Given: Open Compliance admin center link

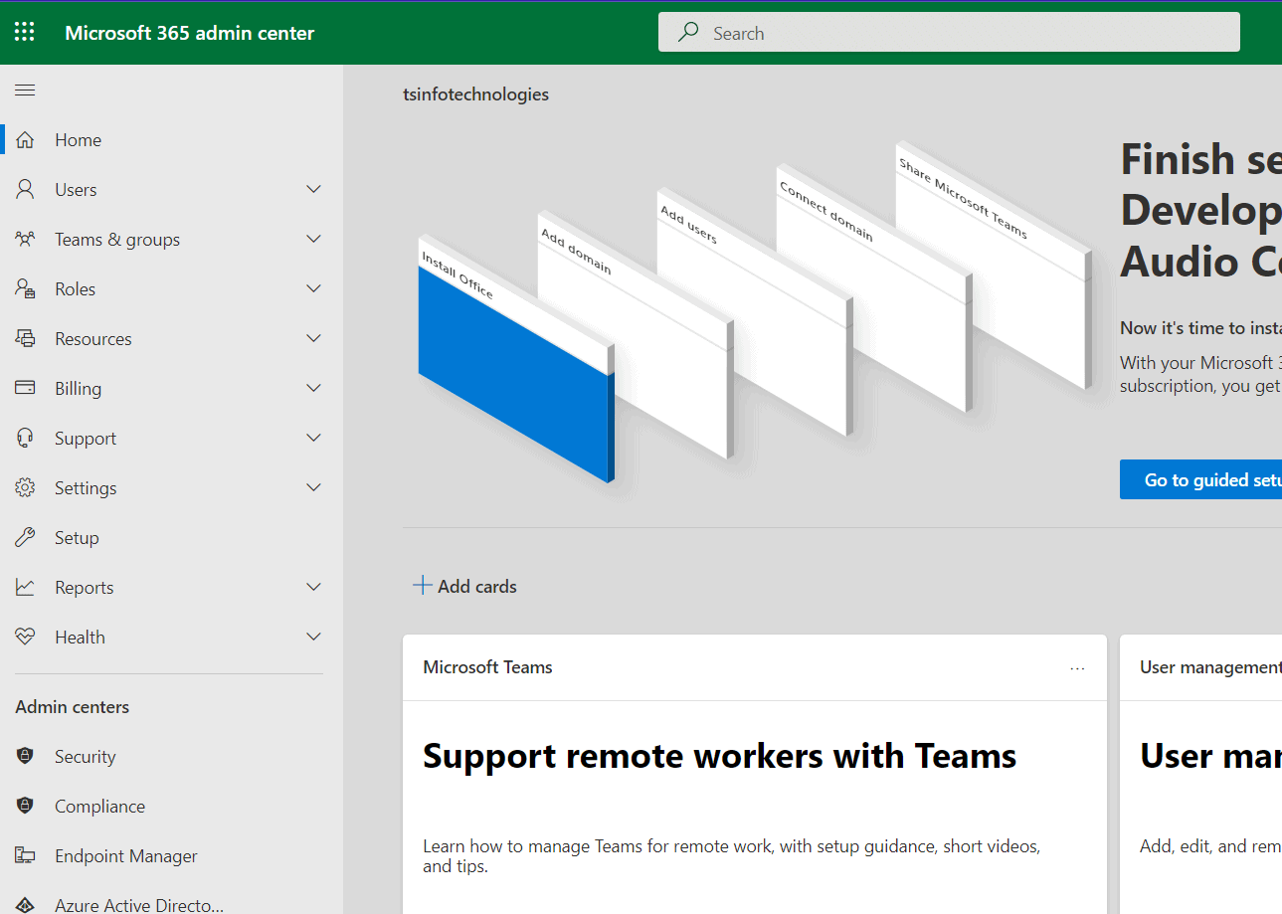Looking at the screenshot, I should (x=171, y=807).
